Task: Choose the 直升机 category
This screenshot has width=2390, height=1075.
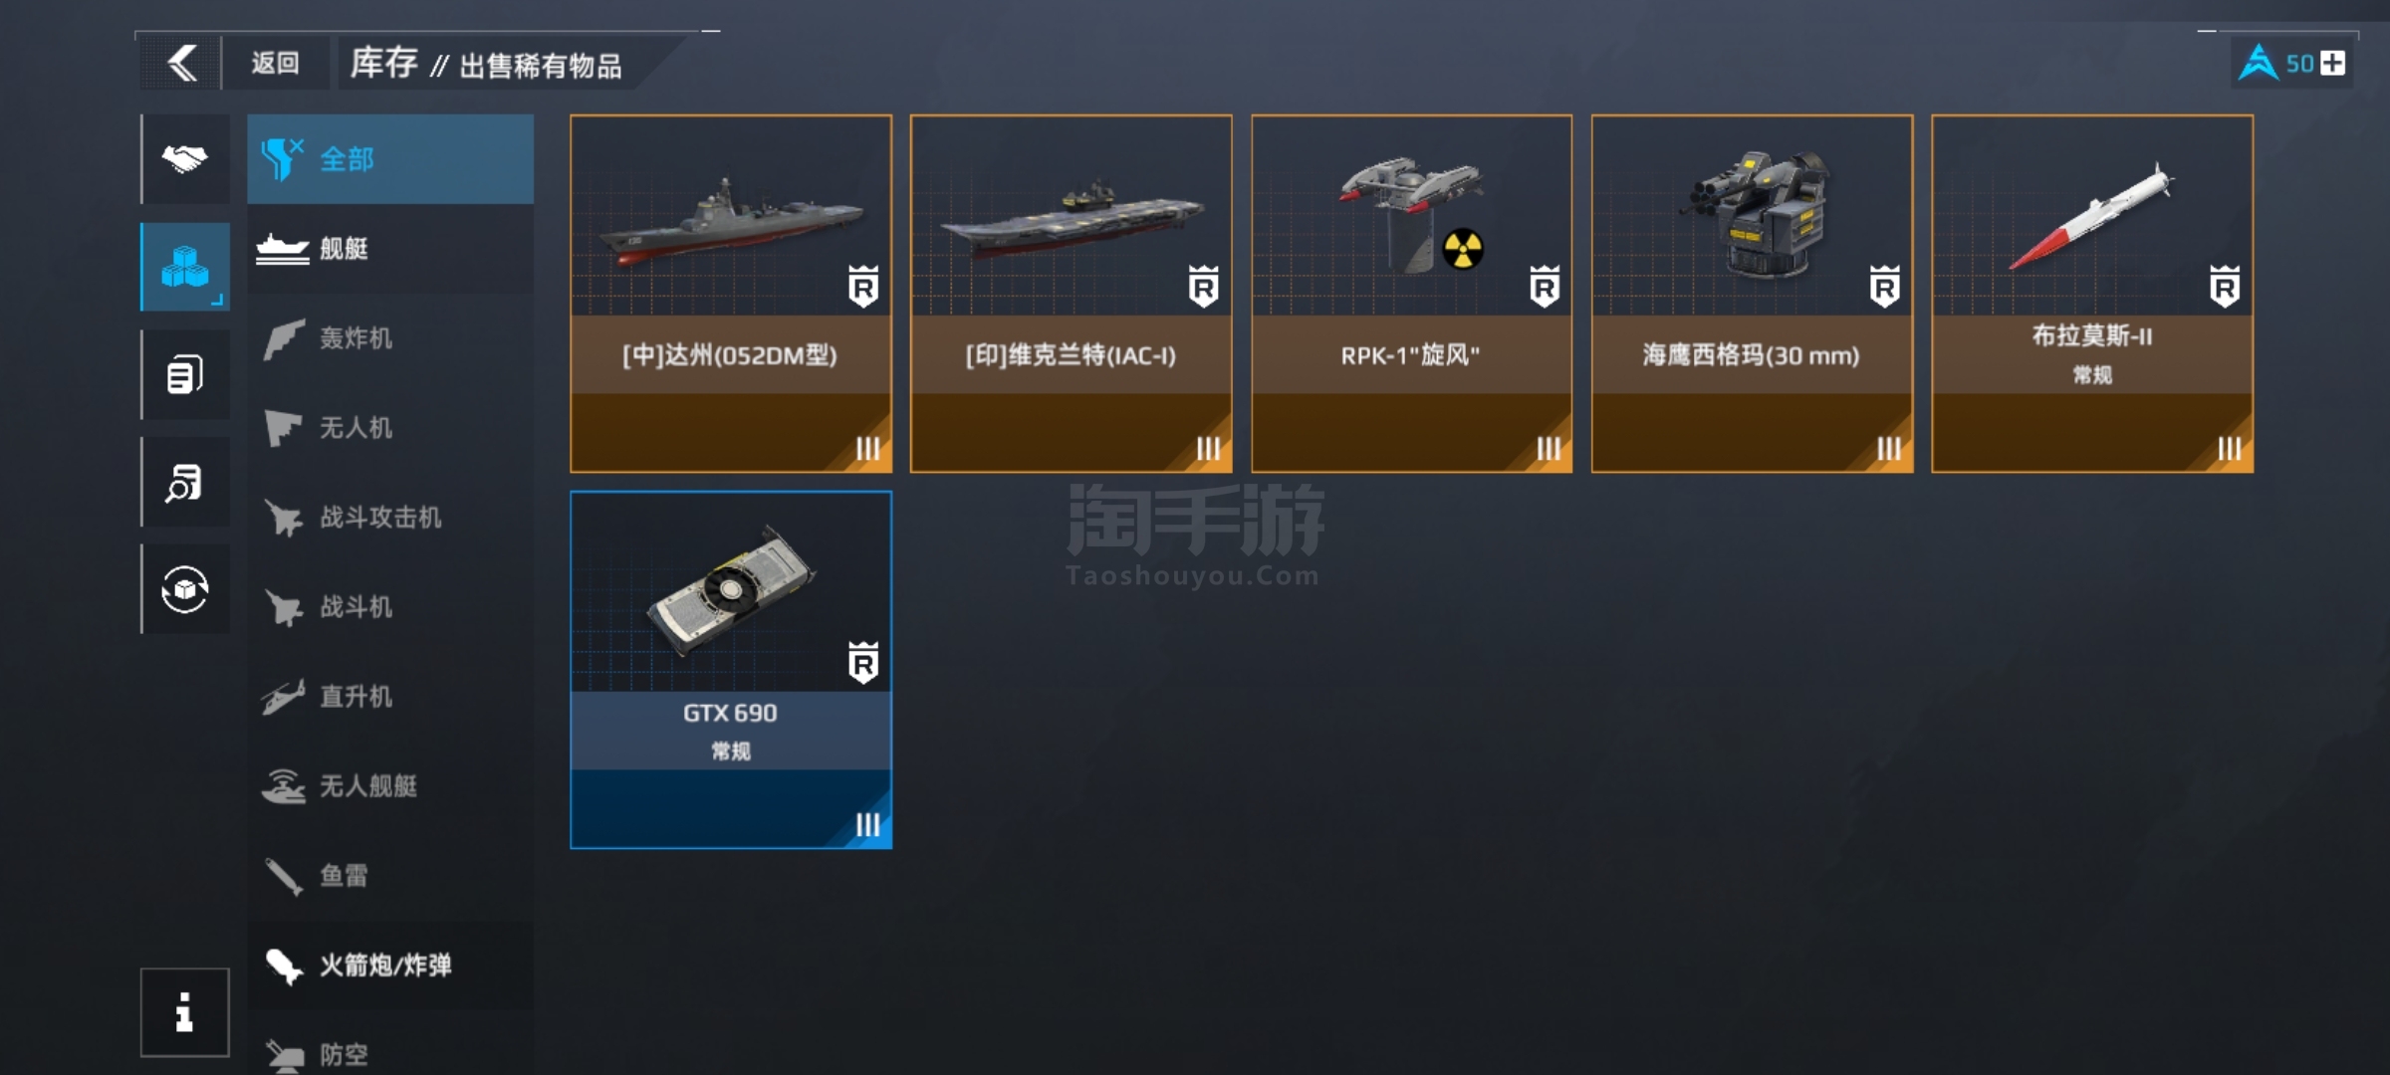Action: 390,697
